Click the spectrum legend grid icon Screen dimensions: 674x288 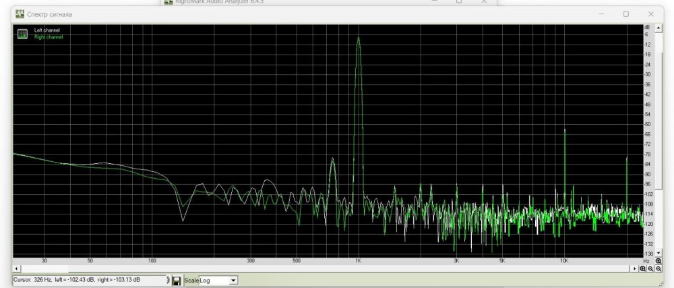(x=22, y=32)
